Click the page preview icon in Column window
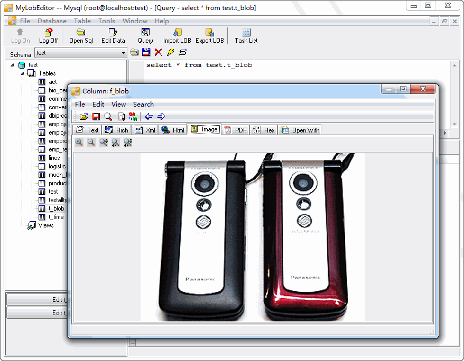Image resolution: width=464 pixels, height=361 pixels. point(121,117)
